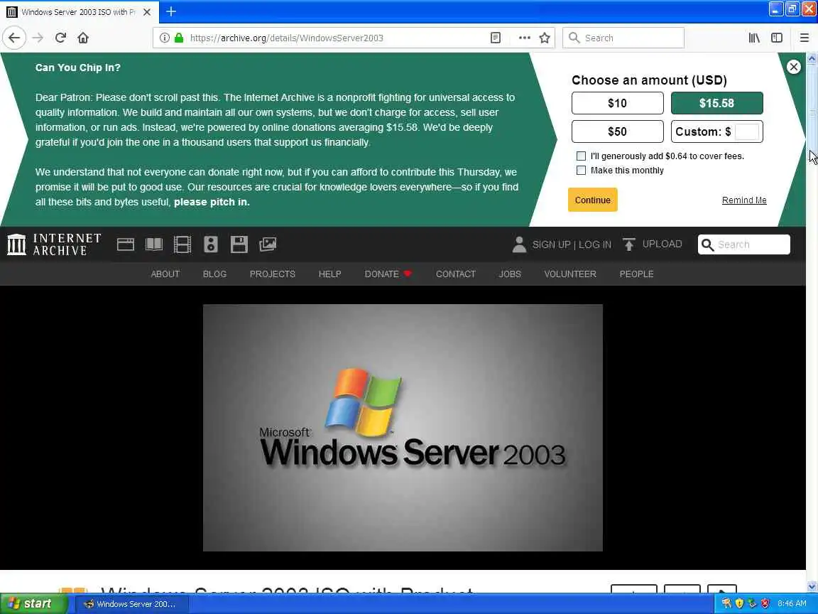Open the ABOUT menu item
Screen dimensions: 818x614
coord(165,274)
